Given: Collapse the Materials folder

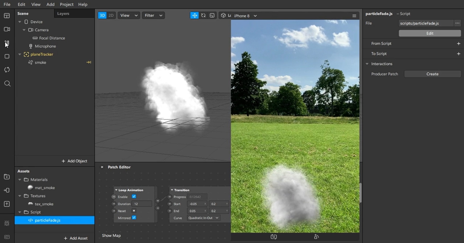Looking at the screenshot, I should click(x=20, y=180).
